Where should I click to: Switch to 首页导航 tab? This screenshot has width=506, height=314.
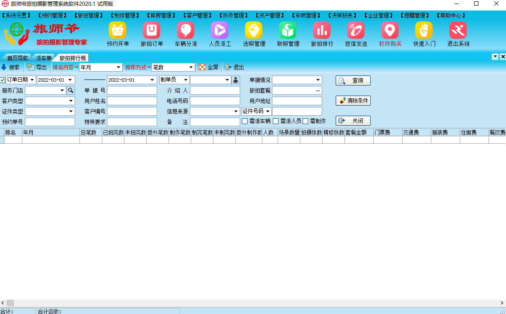point(17,58)
